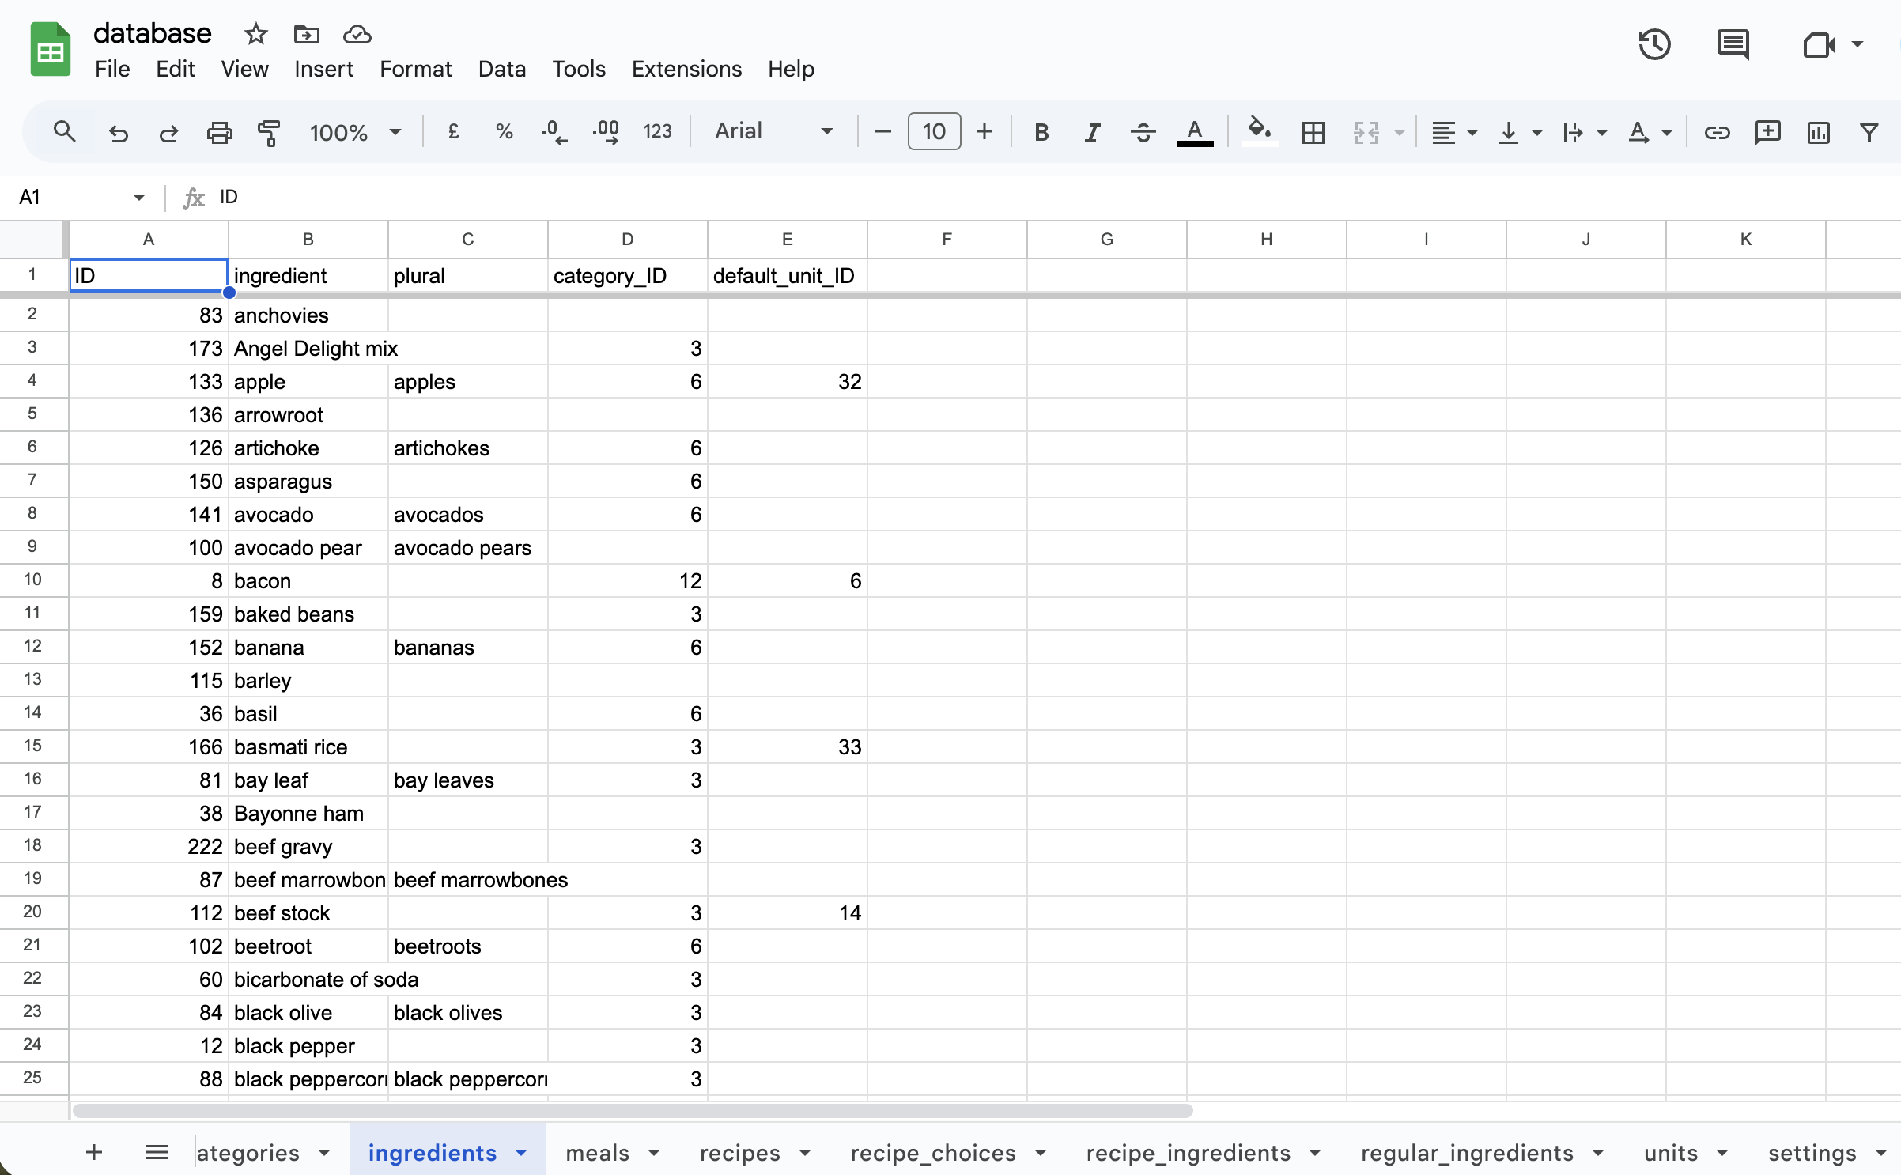Image resolution: width=1901 pixels, height=1175 pixels.
Task: Click the create filter icon
Action: pyautogui.click(x=1869, y=132)
